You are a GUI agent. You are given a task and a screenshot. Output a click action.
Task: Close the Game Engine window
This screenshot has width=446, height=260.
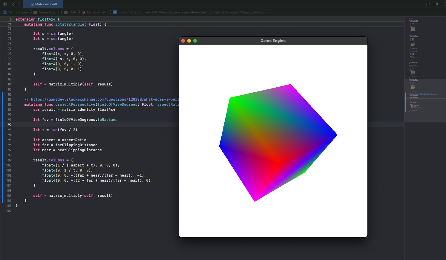pos(183,41)
